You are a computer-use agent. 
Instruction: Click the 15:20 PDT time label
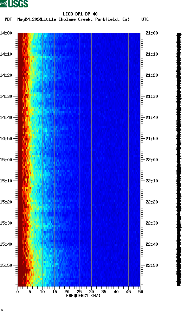(6, 202)
